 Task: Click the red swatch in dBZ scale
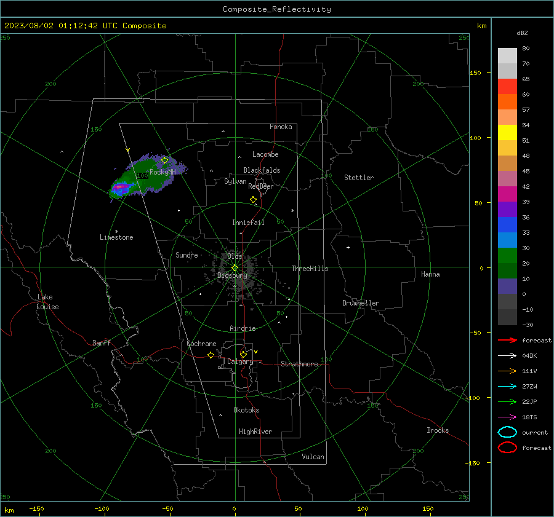tap(507, 86)
